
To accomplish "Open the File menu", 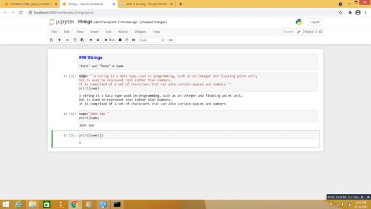I will [x=54, y=32].
